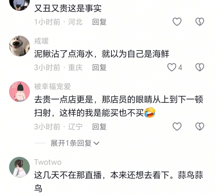Open 戒嗳's dog avatar profile
The height and width of the screenshot is (194, 215).
click(19, 46)
